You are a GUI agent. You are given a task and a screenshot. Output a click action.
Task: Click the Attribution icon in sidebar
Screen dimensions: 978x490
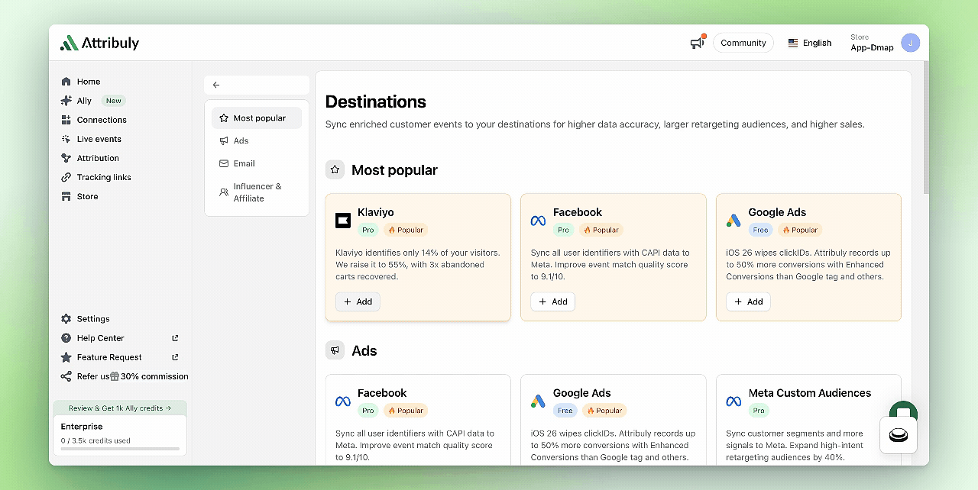[66, 158]
